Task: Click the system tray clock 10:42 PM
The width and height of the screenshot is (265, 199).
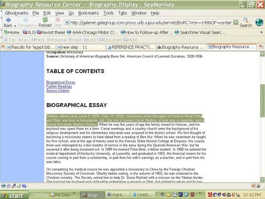Action: click(x=252, y=195)
